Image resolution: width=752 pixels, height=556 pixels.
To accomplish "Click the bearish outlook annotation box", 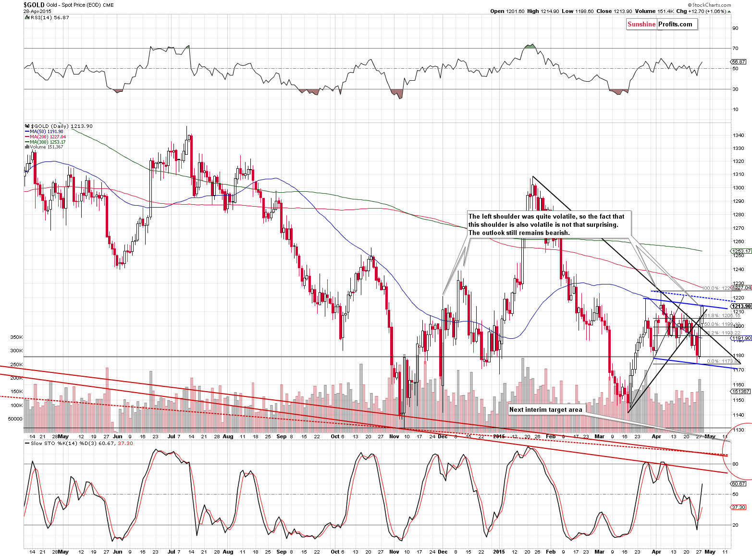I will pyautogui.click(x=548, y=224).
